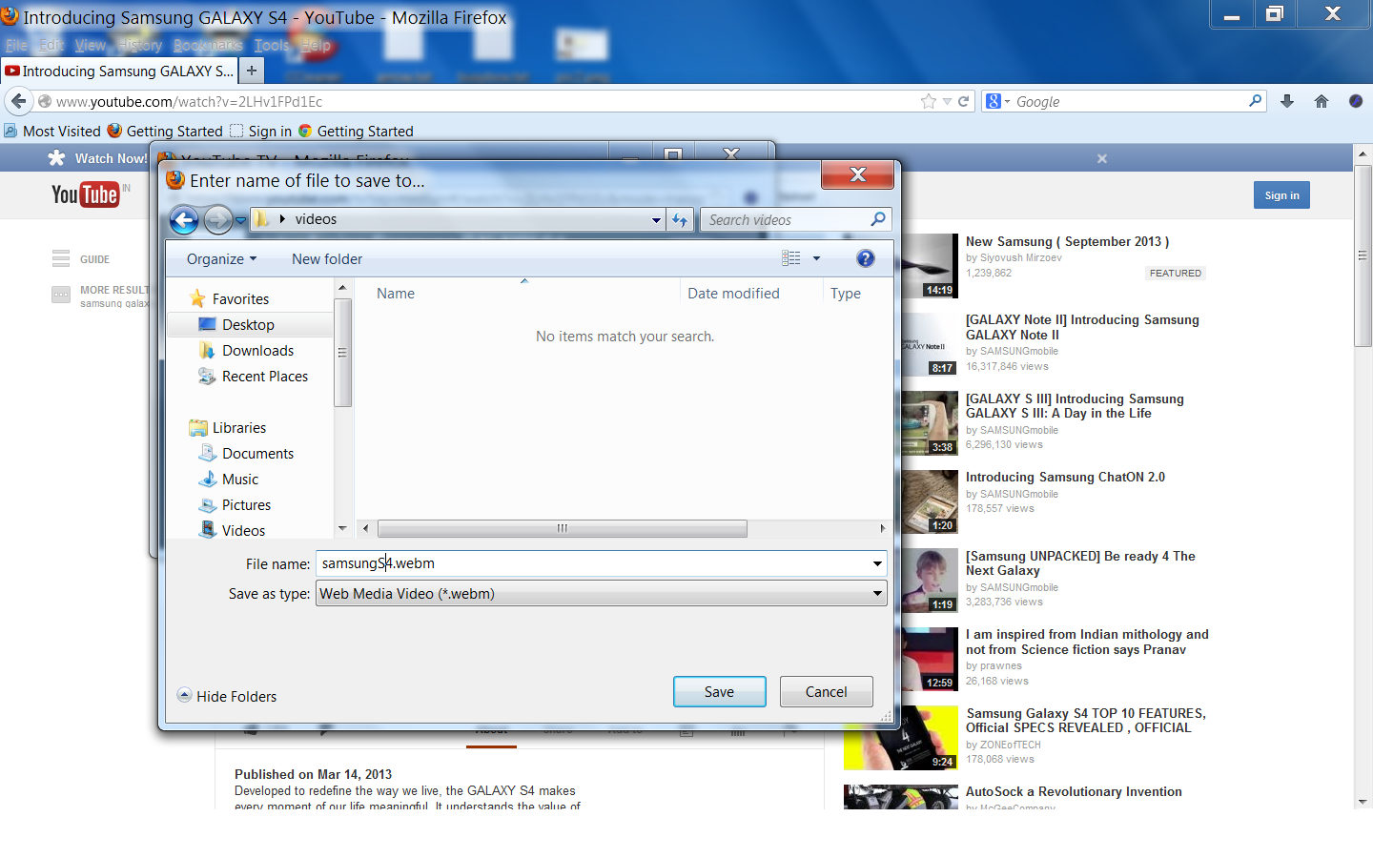Viewport: 1373px width, 858px height.
Task: Open the Firefox History menu
Action: (x=140, y=45)
